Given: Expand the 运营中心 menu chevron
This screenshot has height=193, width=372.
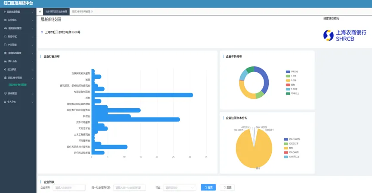Looking at the screenshot, I should [x=33, y=20].
